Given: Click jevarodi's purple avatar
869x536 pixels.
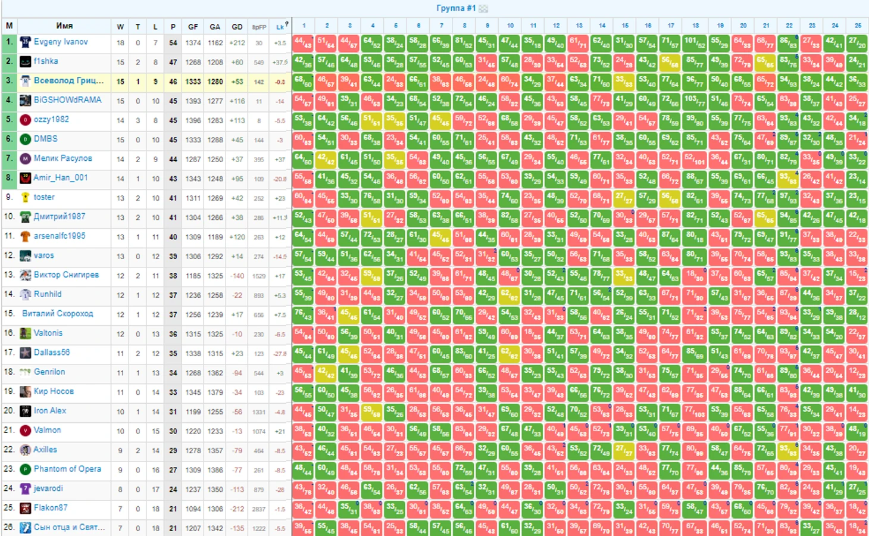Looking at the screenshot, I should 25,489.
